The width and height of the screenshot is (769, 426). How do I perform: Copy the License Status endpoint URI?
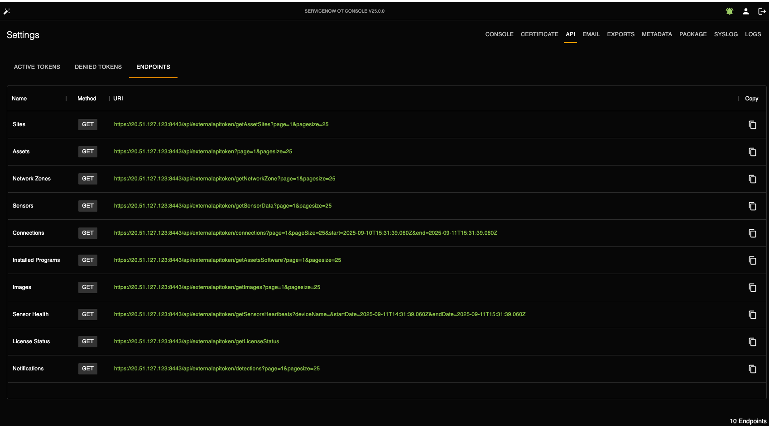click(752, 342)
